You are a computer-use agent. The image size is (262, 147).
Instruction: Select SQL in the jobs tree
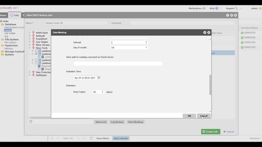coord(7,36)
